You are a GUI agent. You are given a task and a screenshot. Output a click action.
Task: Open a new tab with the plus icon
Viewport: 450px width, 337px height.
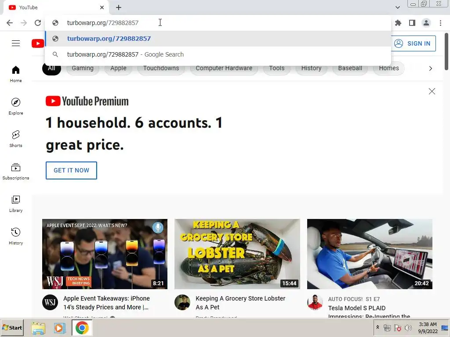click(119, 7)
